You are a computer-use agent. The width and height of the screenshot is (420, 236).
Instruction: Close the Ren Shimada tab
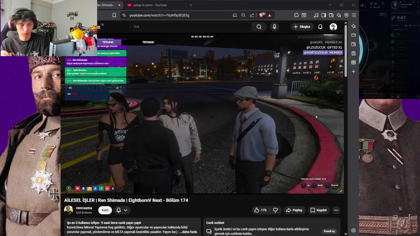click(x=119, y=5)
